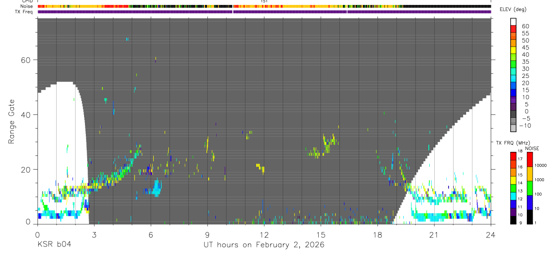
Task: Click the 55 value on ELEV colorbar
Action: pyautogui.click(x=525, y=33)
